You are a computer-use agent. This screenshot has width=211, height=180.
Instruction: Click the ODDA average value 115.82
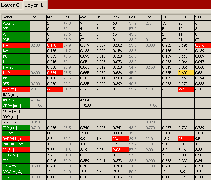(x=88, y=106)
